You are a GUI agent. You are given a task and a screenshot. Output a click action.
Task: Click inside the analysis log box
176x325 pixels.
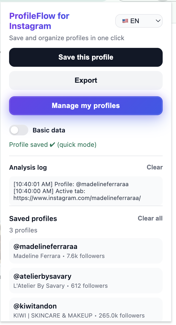(x=86, y=191)
